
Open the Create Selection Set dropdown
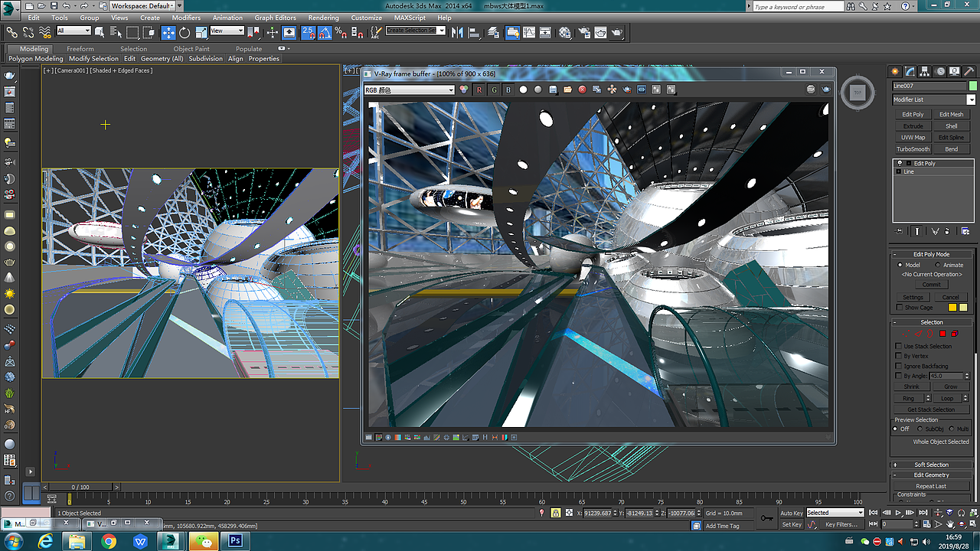(416, 31)
